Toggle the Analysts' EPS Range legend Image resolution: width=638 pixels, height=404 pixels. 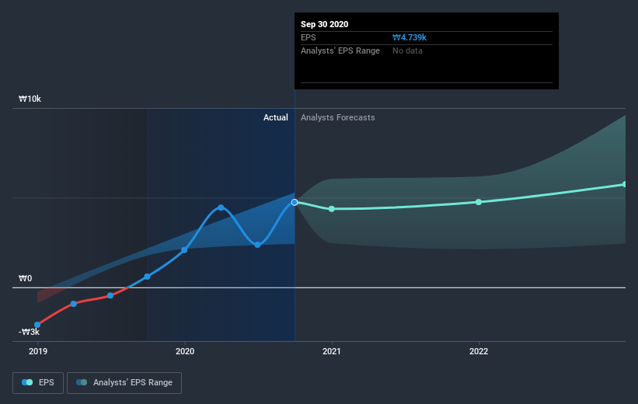(x=124, y=383)
